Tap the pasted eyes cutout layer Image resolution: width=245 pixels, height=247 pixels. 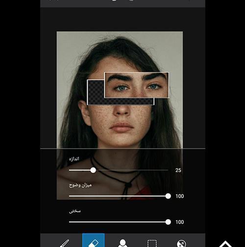click(137, 85)
